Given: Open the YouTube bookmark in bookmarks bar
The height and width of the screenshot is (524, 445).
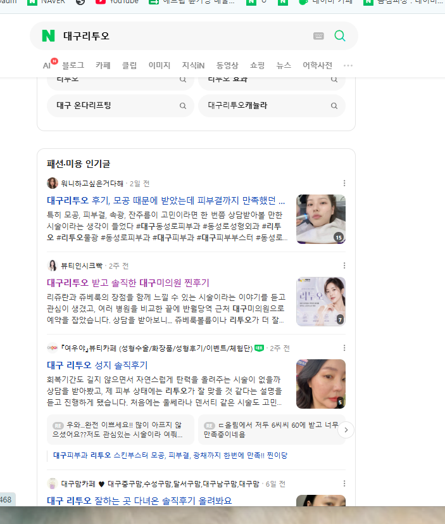Looking at the screenshot, I should (x=117, y=2).
